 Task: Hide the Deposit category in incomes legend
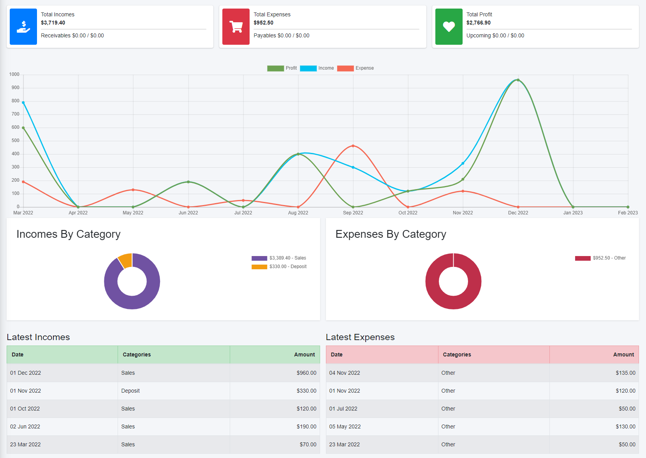[279, 267]
